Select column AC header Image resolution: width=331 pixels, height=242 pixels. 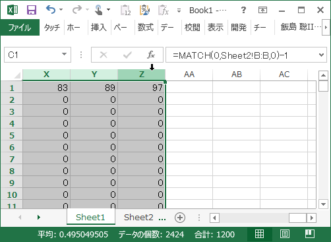pos(284,75)
